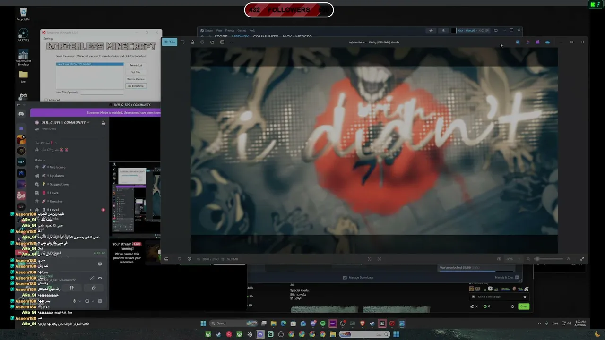Open the Windows Start menu
Screen dimensions: 605x340
pyautogui.click(x=203, y=323)
